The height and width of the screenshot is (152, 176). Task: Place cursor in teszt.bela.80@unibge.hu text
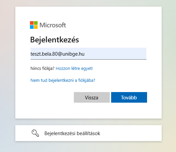58,54
